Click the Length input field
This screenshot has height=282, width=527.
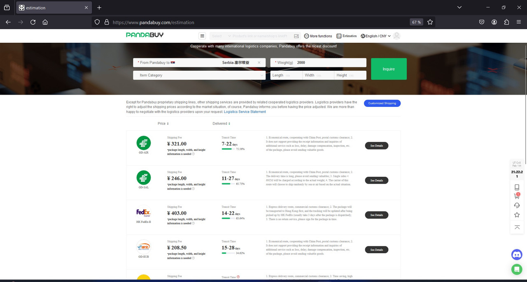(x=287, y=75)
